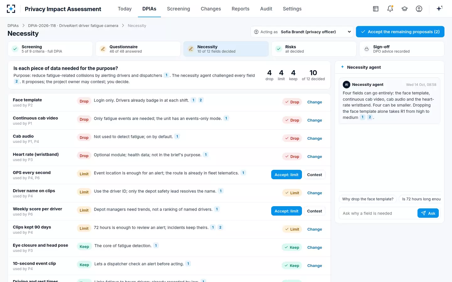452x282 pixels.
Task: Open the layout panel icon
Action: tap(376, 9)
